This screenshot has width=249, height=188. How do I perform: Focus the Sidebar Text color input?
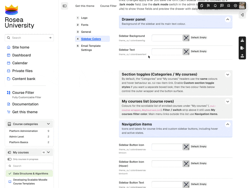(167, 52)
